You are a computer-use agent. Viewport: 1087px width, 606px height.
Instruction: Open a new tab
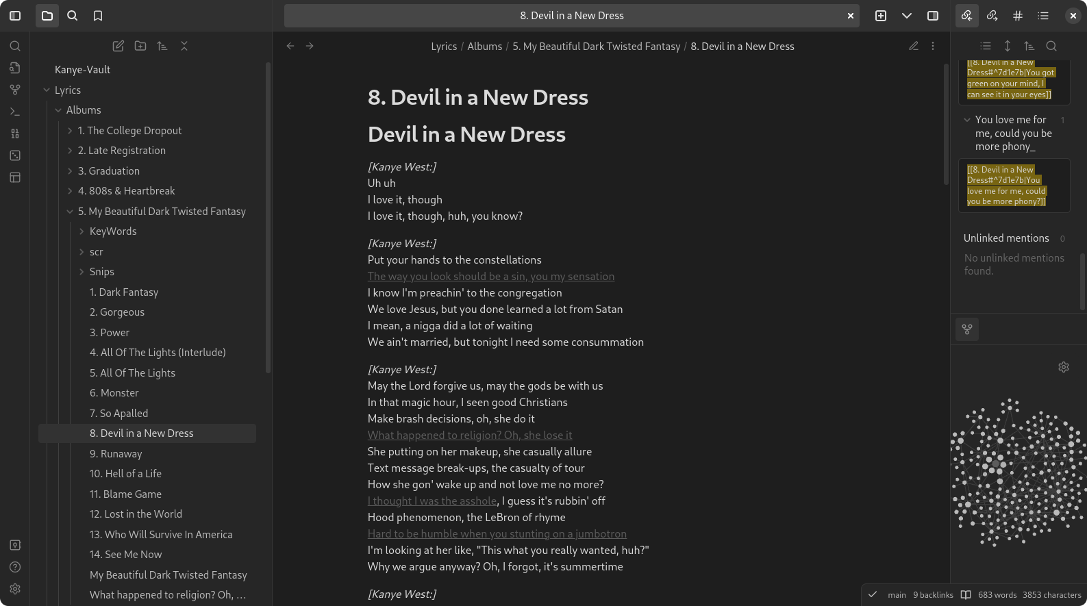[881, 16]
